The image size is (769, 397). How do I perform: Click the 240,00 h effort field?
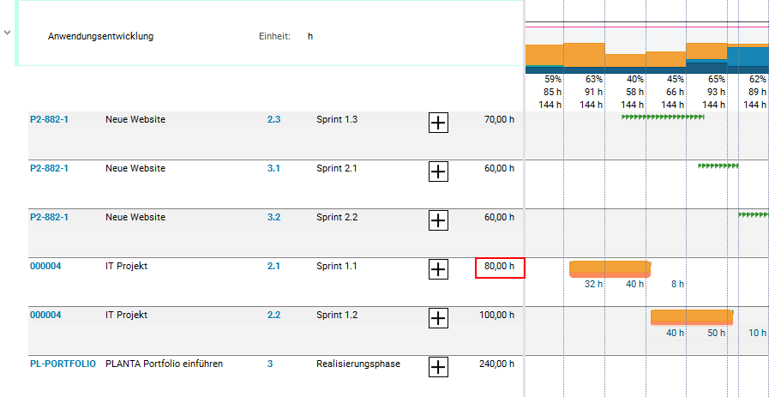(496, 364)
